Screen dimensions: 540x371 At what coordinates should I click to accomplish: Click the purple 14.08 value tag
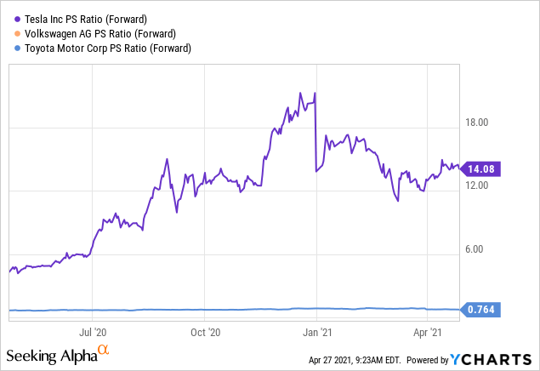pyautogui.click(x=480, y=168)
